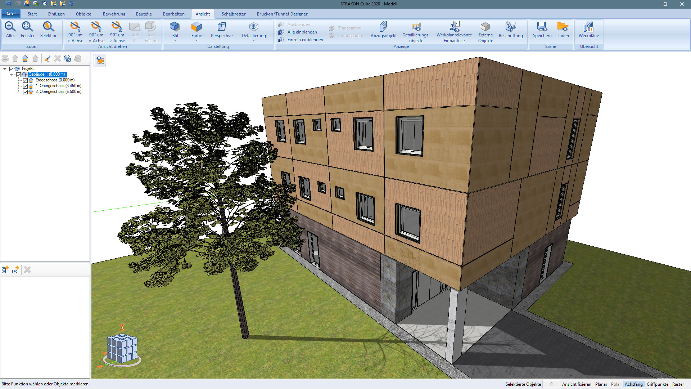This screenshot has width=691, height=389.
Task: Toggle the 1. Obergeschoss checkbox
Action: point(25,86)
